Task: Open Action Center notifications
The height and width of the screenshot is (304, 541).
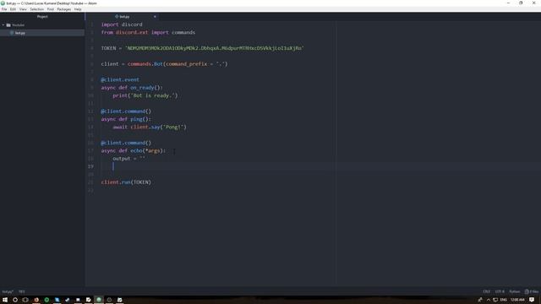Action: [x=532, y=300]
